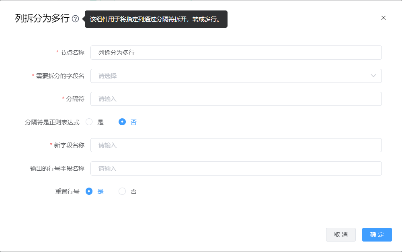Click the 需要拆分的字段名 label text

point(60,76)
